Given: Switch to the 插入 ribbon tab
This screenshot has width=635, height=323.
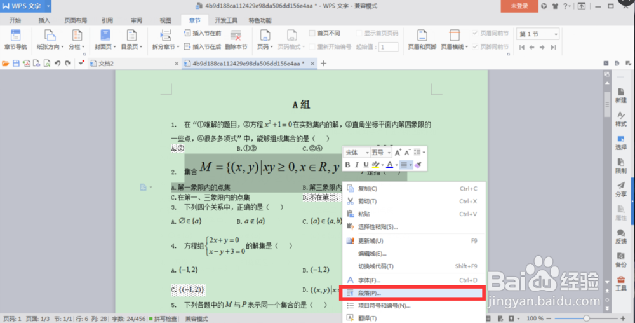Looking at the screenshot, I should point(44,20).
